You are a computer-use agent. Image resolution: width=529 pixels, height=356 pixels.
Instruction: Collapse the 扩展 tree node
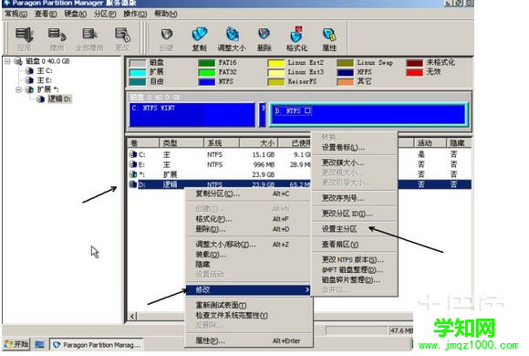point(18,89)
